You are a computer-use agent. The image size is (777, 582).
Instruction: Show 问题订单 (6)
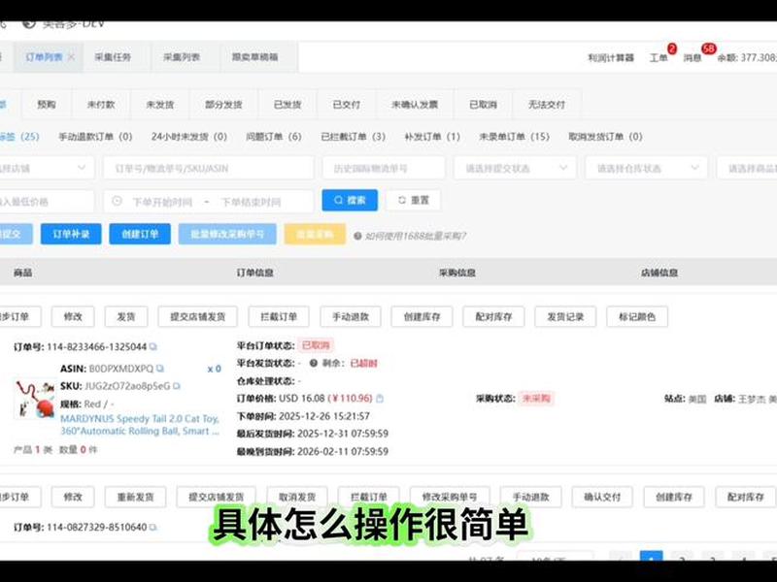[274, 137]
